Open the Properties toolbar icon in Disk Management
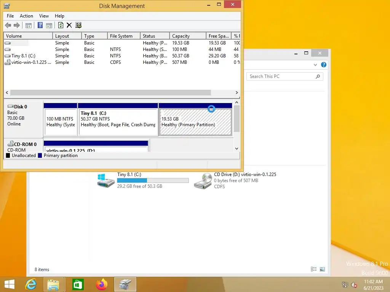 [x=78, y=25]
